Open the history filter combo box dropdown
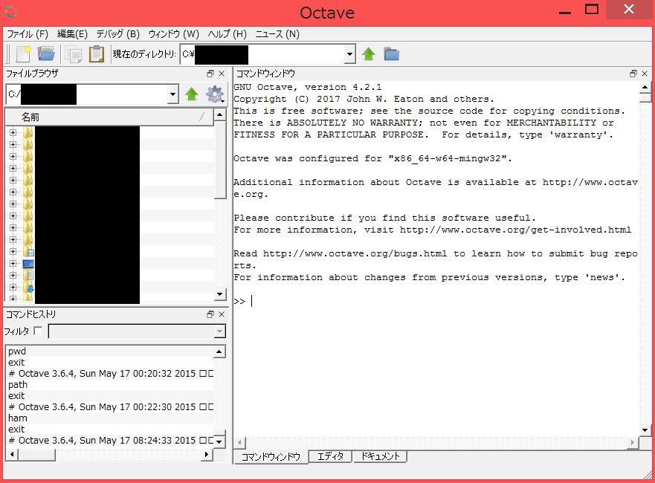This screenshot has width=655, height=483. click(x=220, y=331)
